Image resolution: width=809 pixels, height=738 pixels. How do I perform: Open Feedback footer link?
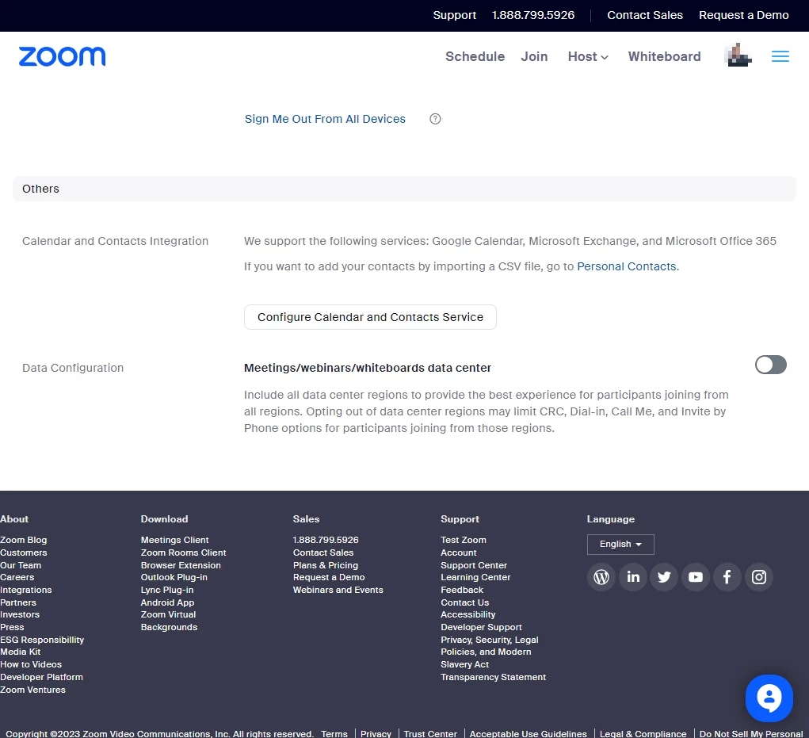click(462, 590)
